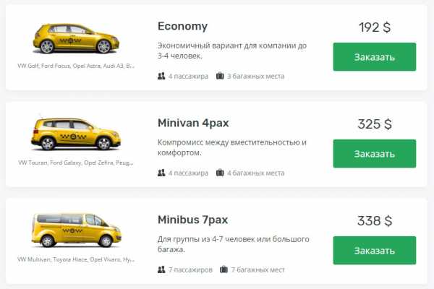Open the Minivan 4pax title heading
Image resolution: width=434 pixels, height=289 pixels.
pos(193,123)
